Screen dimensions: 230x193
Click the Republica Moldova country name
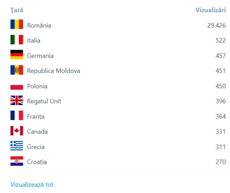coord(53,71)
